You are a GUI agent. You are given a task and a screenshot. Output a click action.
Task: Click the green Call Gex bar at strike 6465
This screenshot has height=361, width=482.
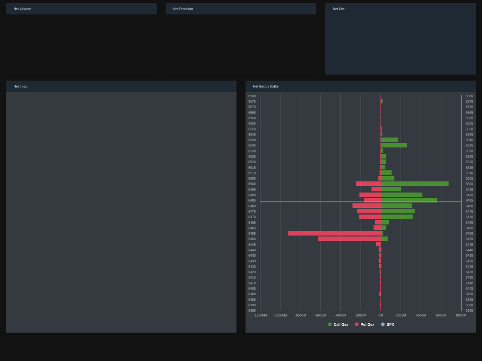click(385, 223)
